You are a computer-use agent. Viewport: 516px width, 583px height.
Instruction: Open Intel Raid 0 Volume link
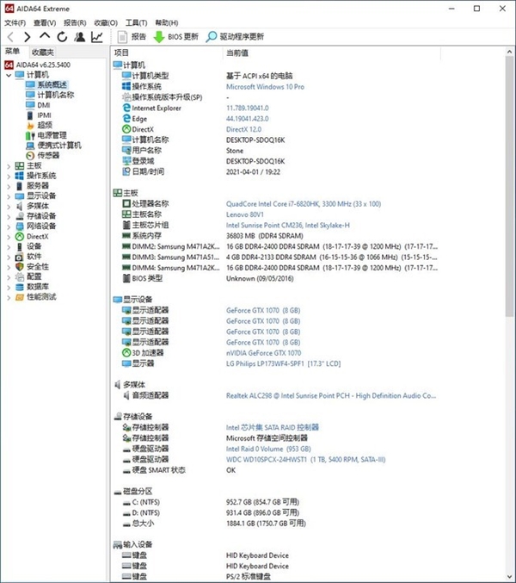tap(268, 450)
